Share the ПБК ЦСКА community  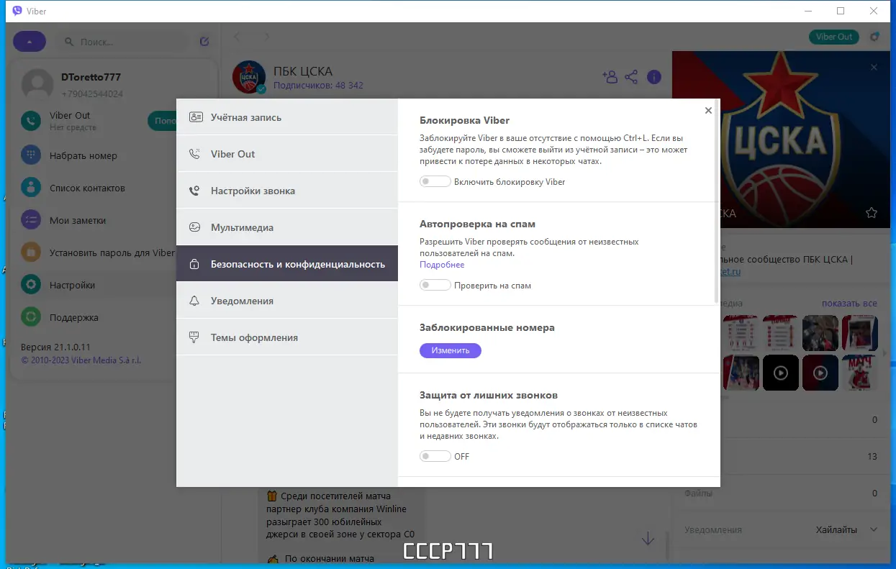[632, 77]
